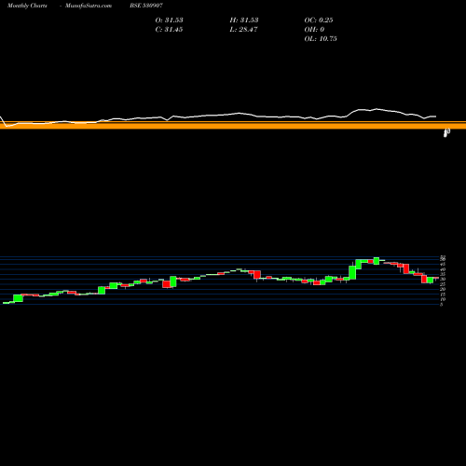Click the 'OH: 0' readout

tap(314, 30)
